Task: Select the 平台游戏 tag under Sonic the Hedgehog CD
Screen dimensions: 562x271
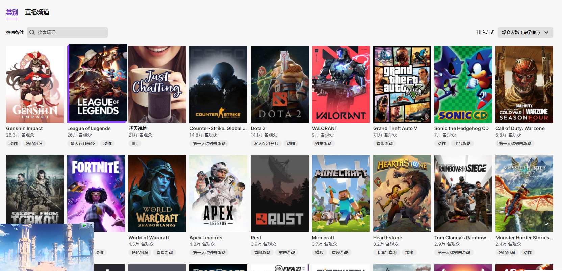Action: (462, 144)
